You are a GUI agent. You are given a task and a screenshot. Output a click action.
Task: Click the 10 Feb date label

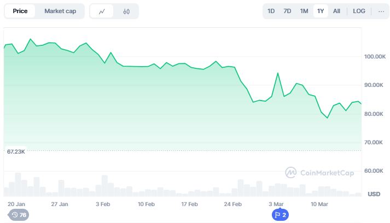[146, 204]
